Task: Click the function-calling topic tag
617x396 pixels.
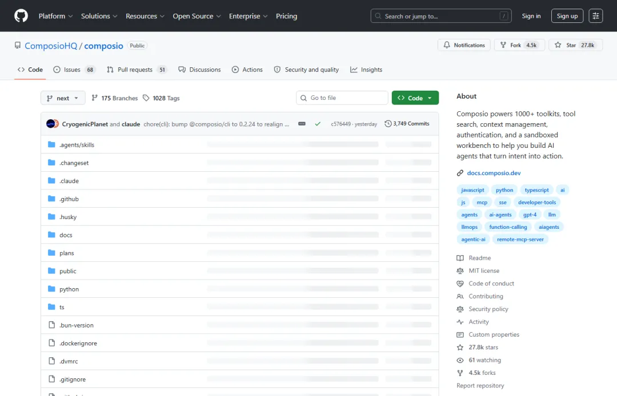Action: pos(508,227)
